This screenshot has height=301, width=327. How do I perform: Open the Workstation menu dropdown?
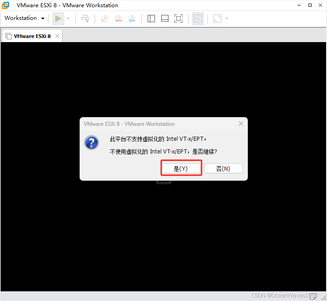tap(24, 18)
